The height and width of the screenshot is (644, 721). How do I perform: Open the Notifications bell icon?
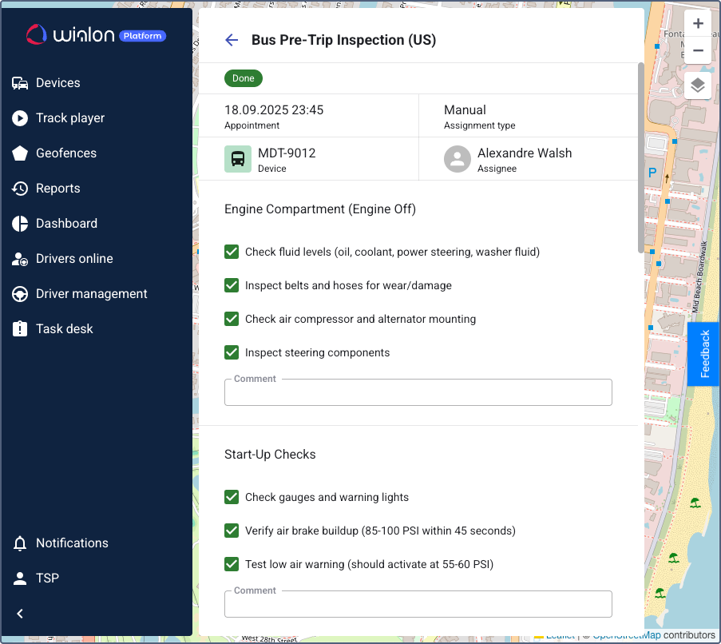pyautogui.click(x=20, y=543)
